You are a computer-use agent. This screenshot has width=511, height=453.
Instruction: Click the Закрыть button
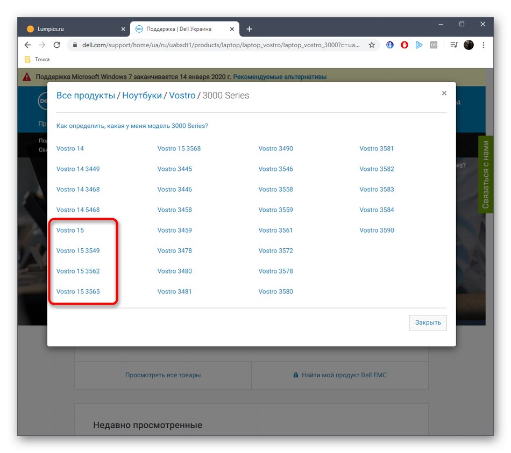428,323
